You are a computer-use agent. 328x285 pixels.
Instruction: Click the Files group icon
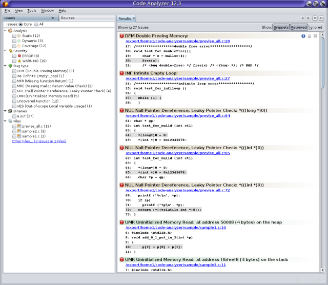pos(10,121)
